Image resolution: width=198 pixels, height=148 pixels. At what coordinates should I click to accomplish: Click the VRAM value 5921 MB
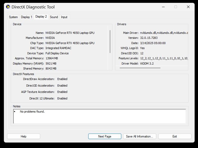click(51, 64)
